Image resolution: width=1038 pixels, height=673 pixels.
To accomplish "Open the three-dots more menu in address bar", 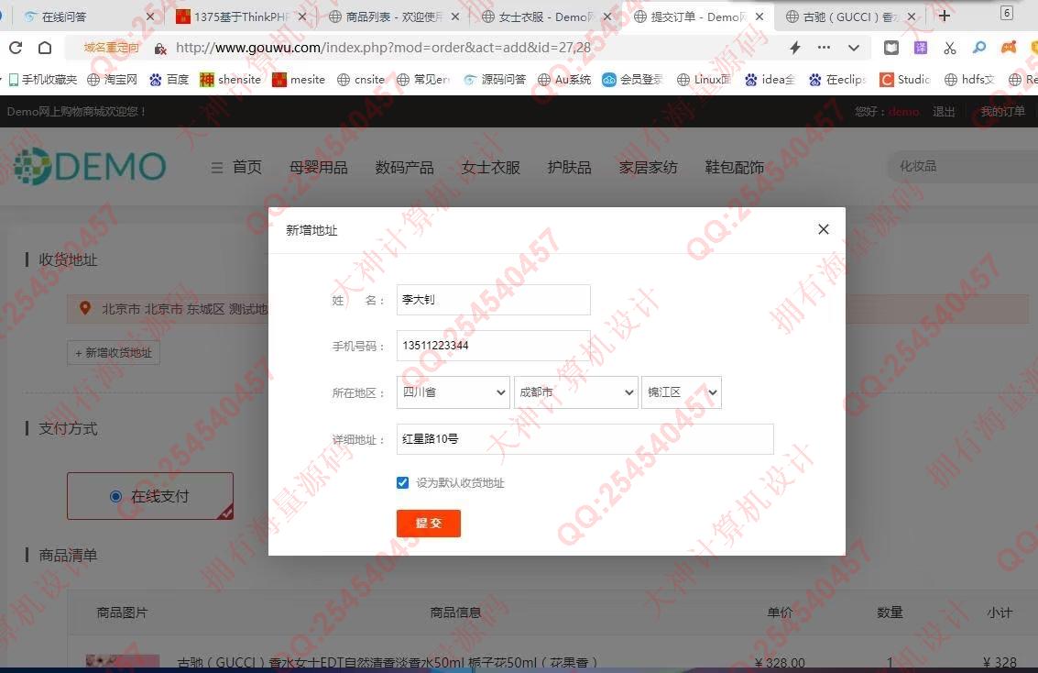I will (825, 47).
